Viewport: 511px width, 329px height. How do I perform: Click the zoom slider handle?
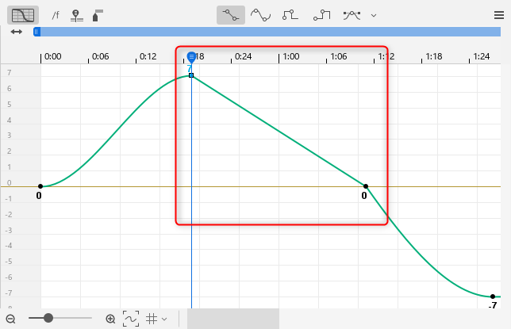pos(48,318)
